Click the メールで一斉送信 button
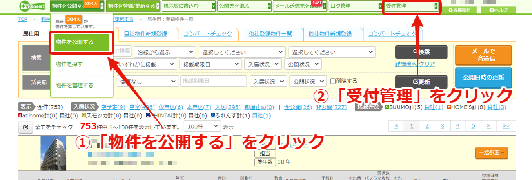 point(483,55)
